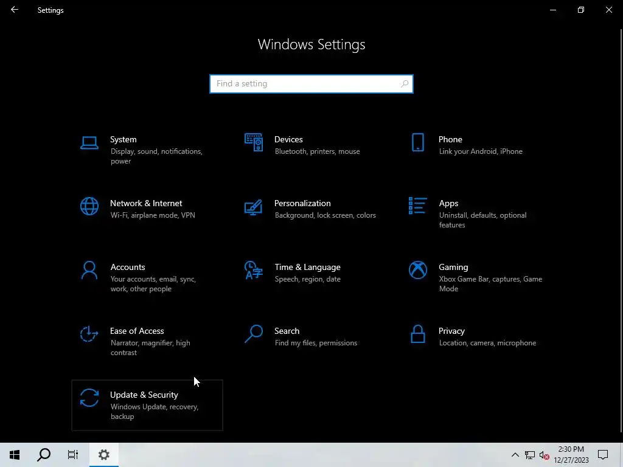Image resolution: width=623 pixels, height=467 pixels.
Task: Click 'Bluetooth, printers, mouse' description
Action: click(x=317, y=151)
